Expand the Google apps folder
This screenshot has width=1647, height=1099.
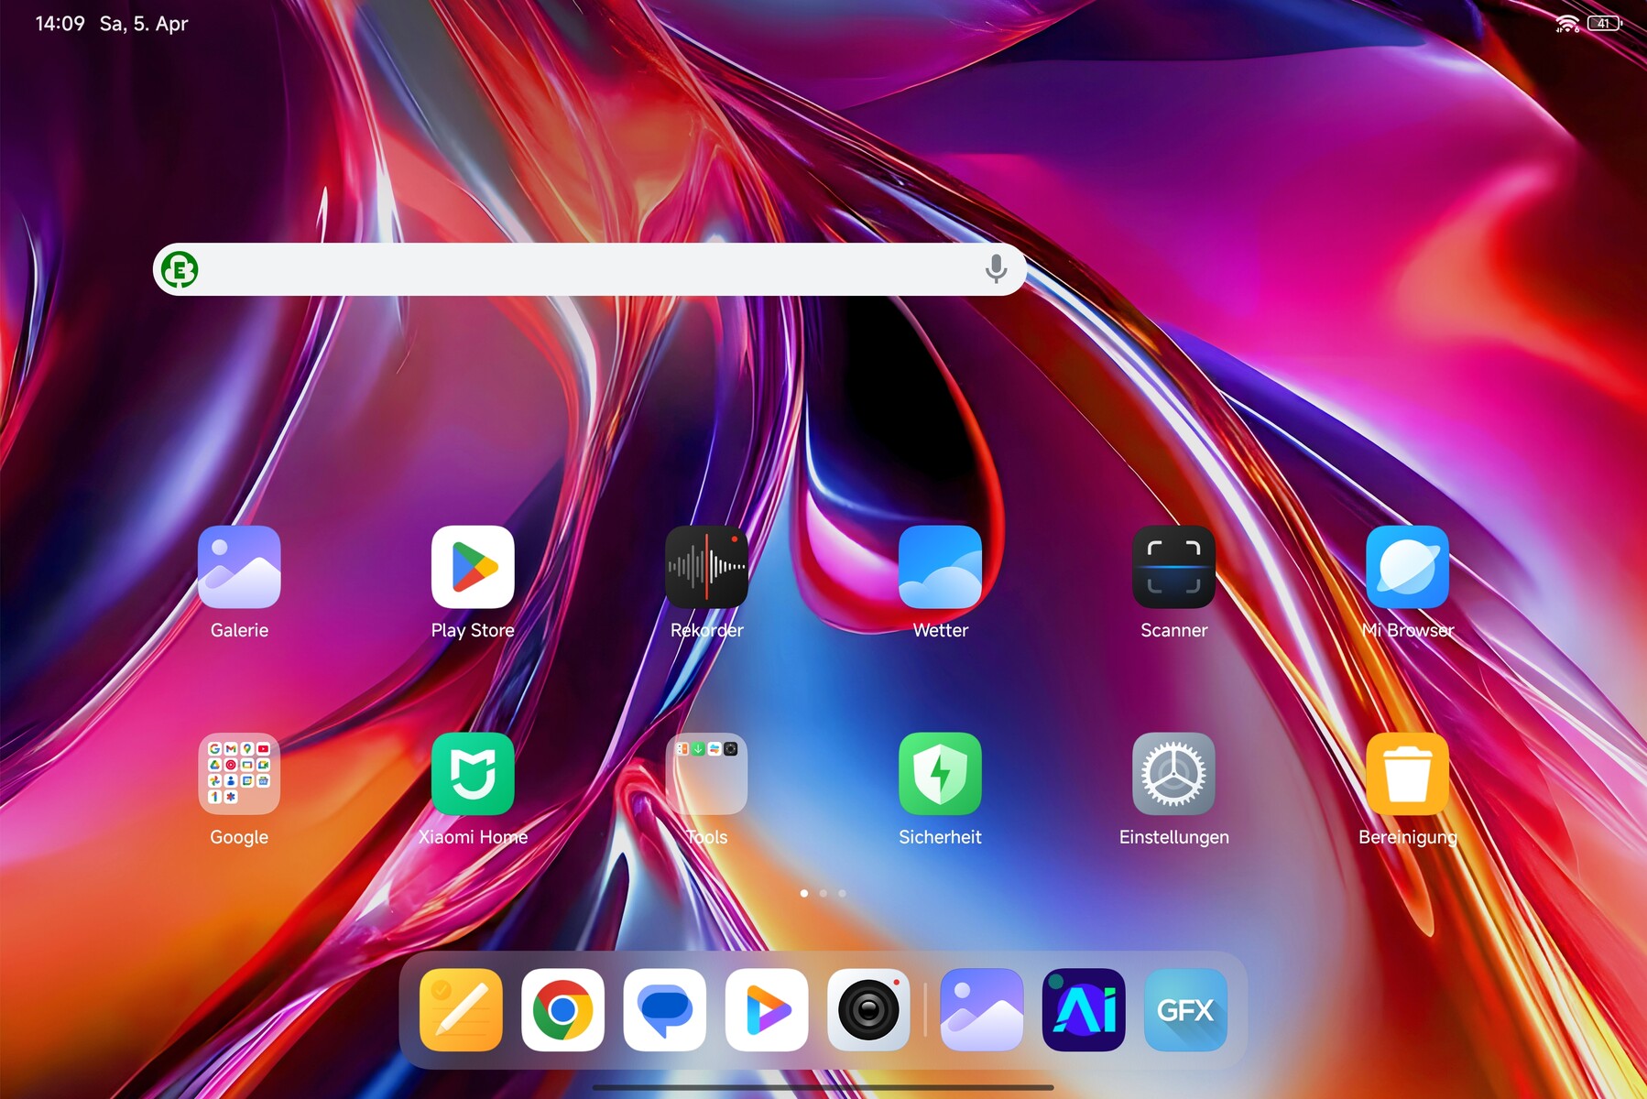coord(239,774)
